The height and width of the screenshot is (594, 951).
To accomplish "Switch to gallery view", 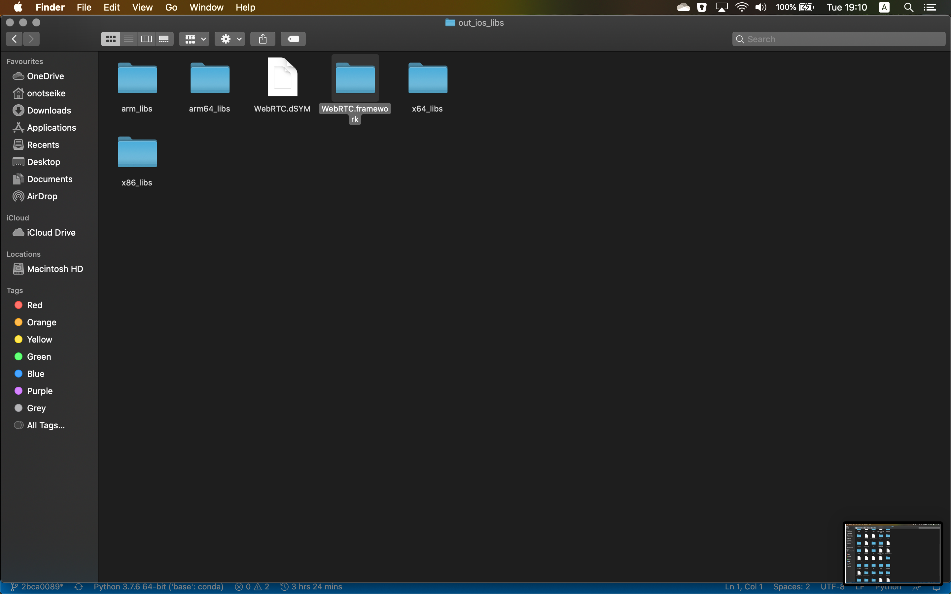I will point(164,39).
